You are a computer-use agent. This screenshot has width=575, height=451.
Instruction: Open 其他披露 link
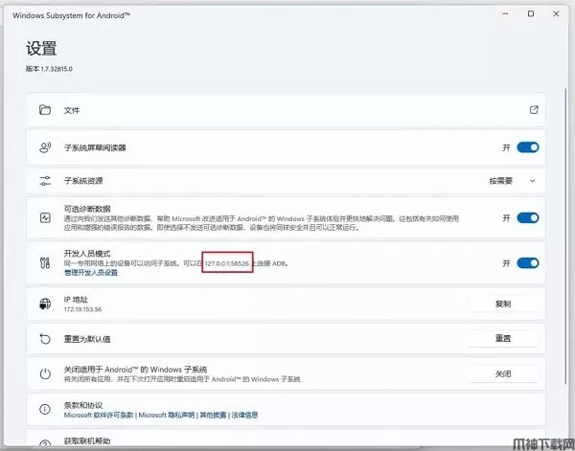pos(213,416)
